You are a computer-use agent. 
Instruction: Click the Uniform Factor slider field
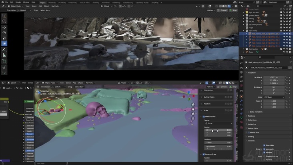[x=218, y=143]
